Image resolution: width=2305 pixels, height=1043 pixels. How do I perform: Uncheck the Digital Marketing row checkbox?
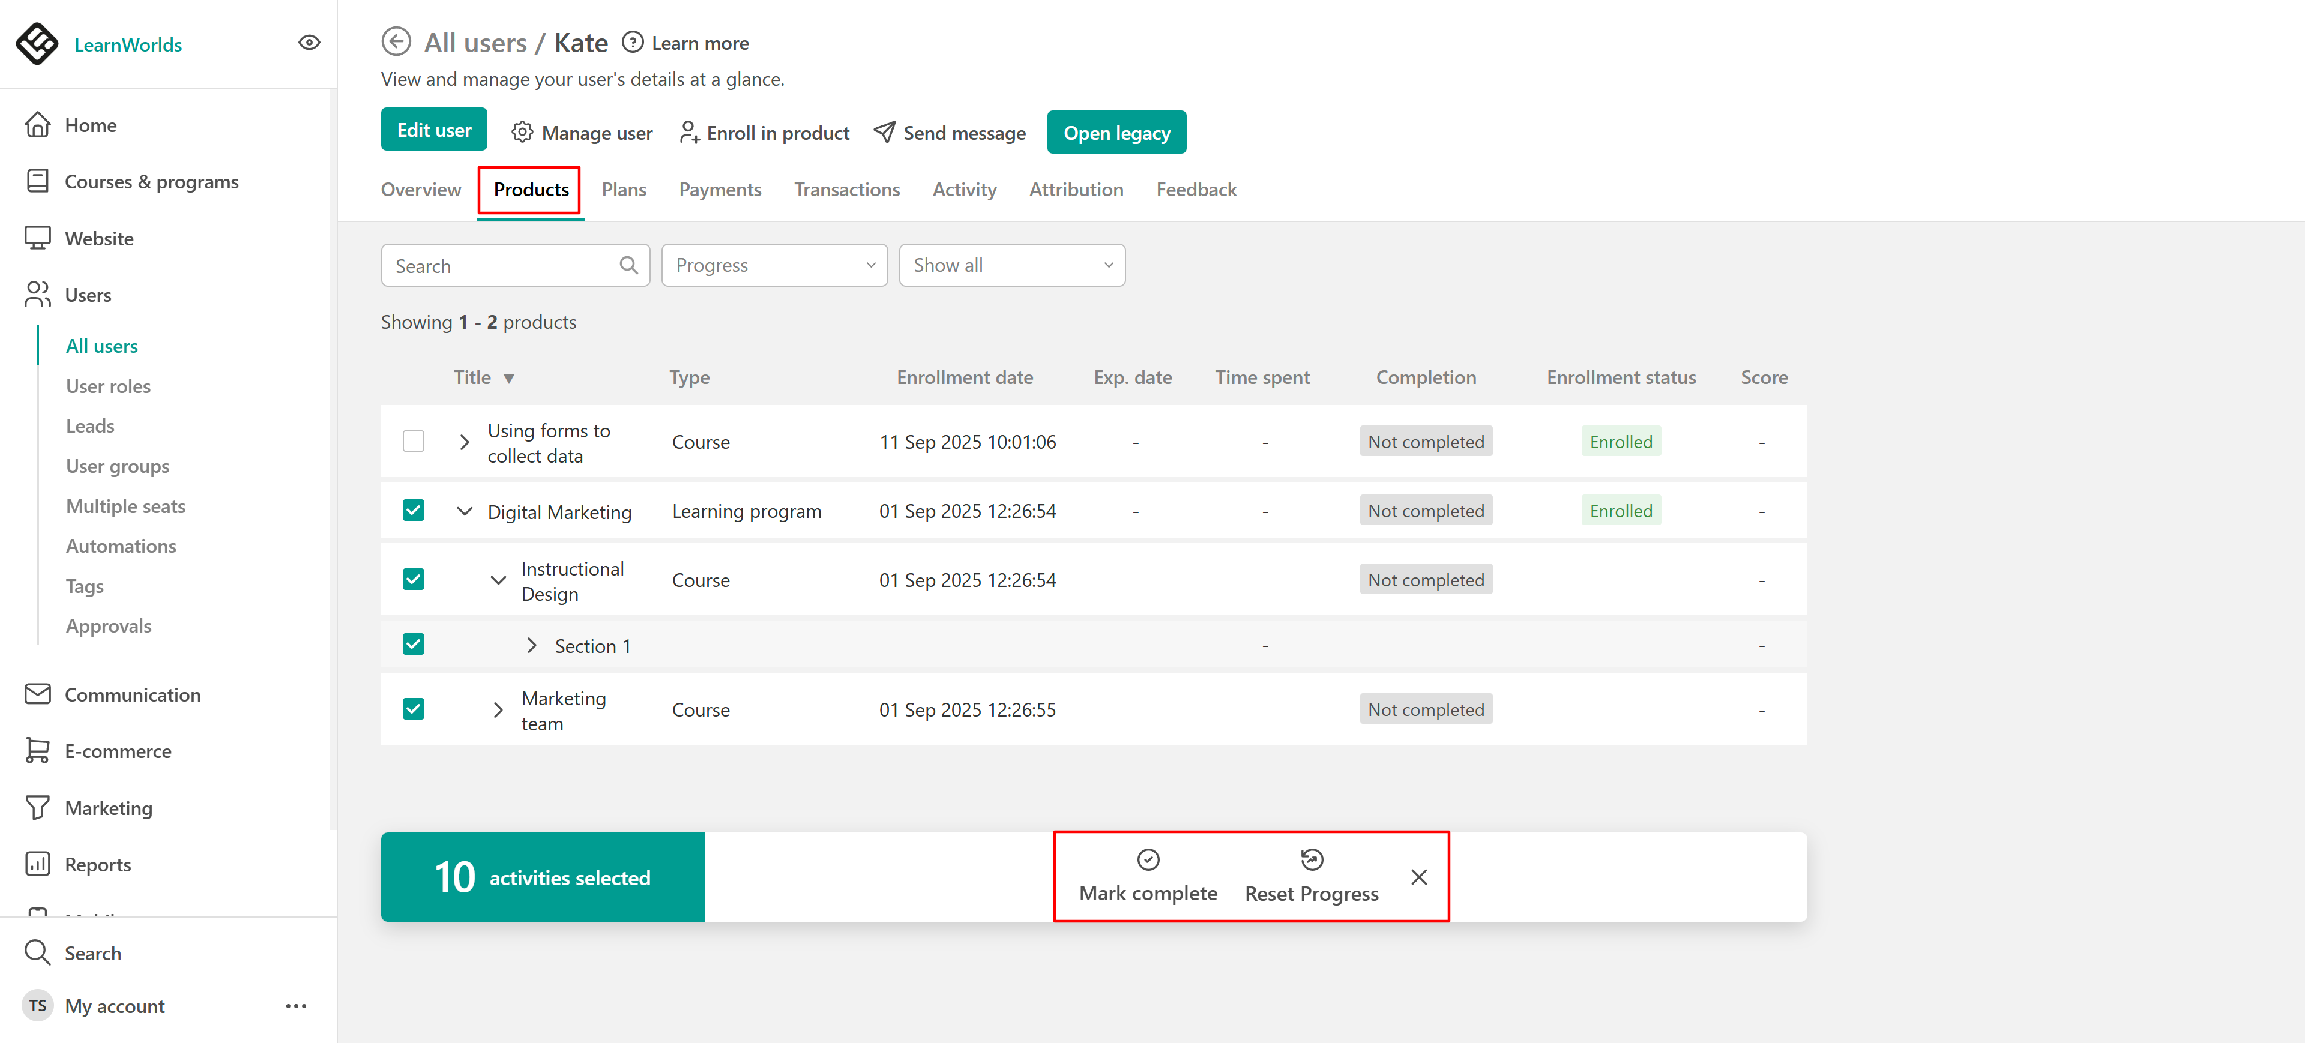tap(414, 511)
